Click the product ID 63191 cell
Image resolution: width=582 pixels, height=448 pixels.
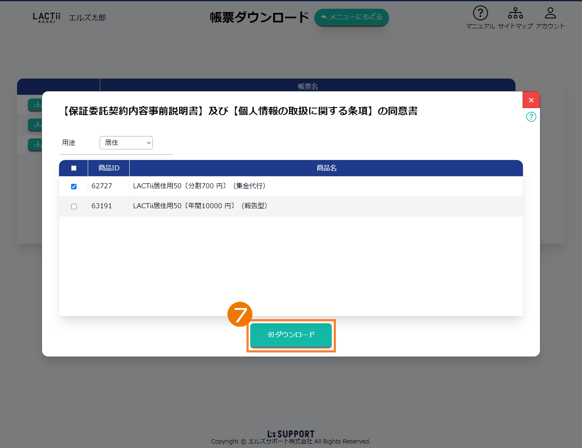pos(102,206)
